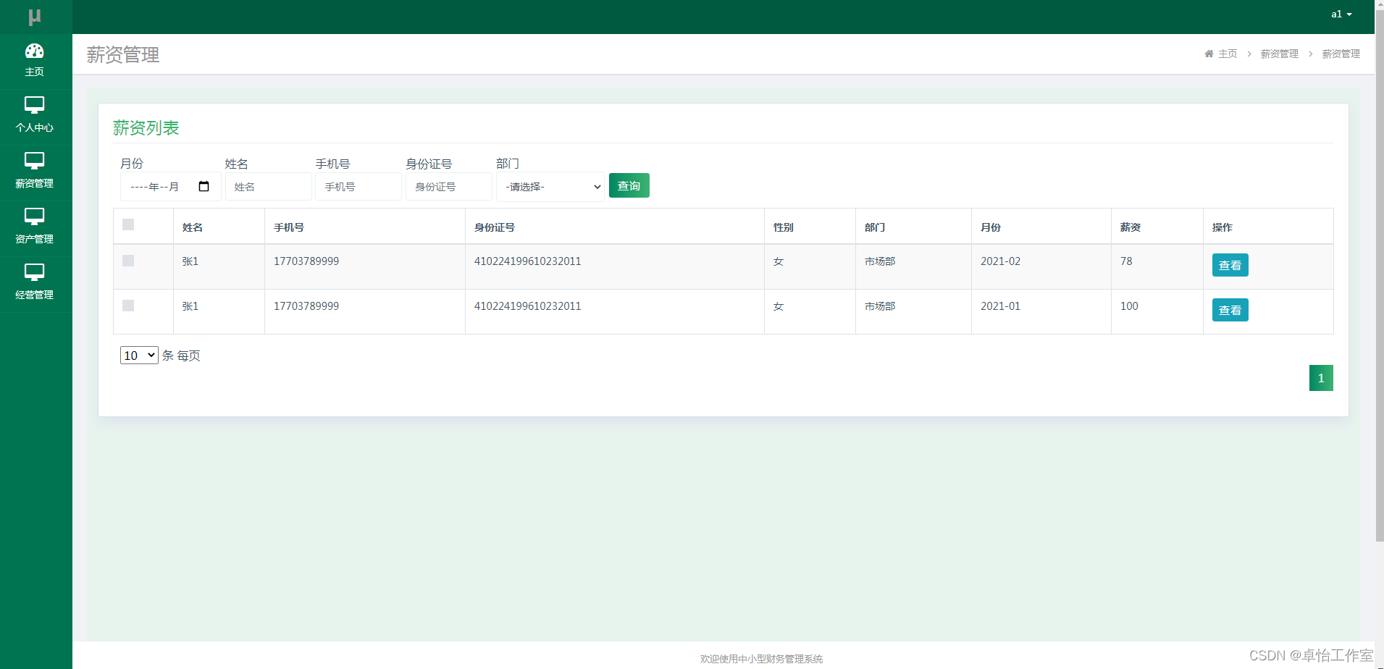This screenshot has width=1384, height=669.
Task: Focus the 月份 month input field
Action: 170,187
